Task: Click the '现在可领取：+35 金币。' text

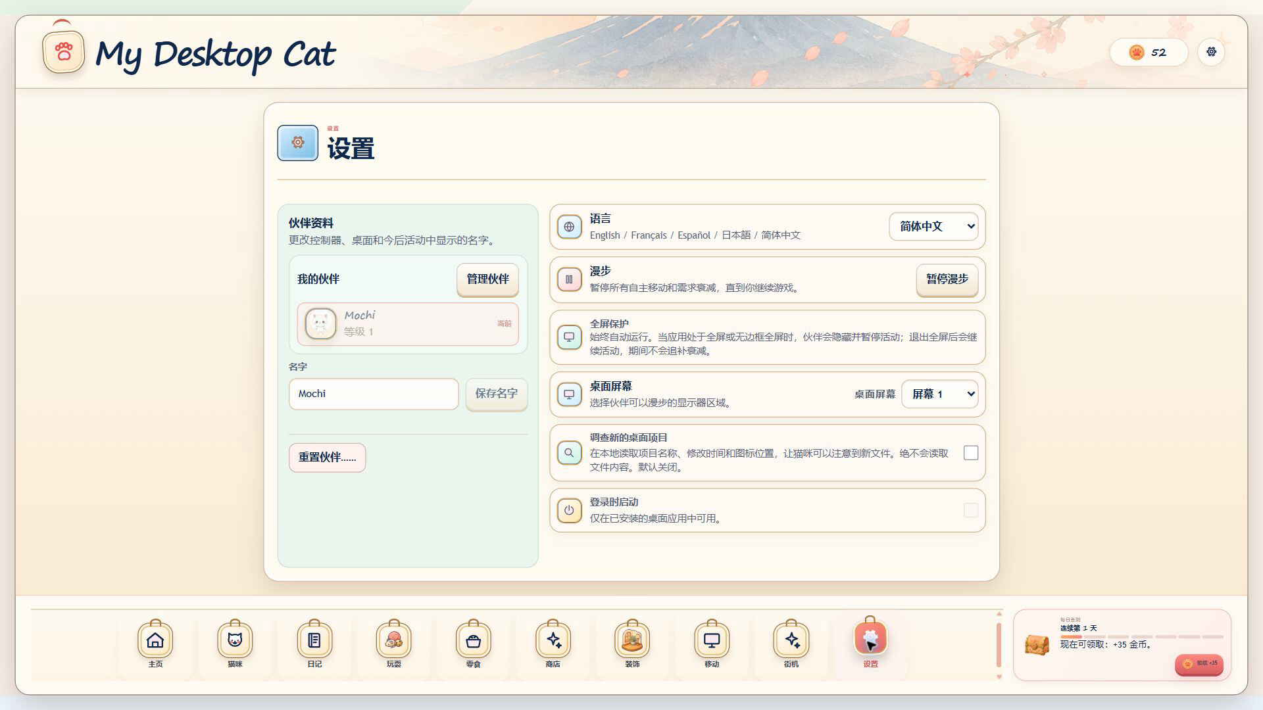Action: point(1107,645)
